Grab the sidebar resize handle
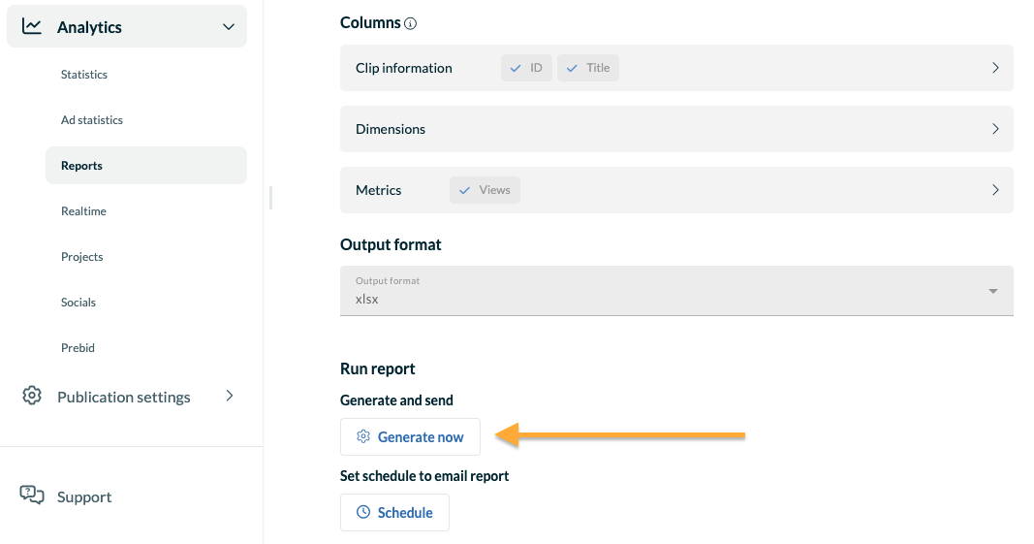Image resolution: width=1034 pixels, height=544 pixels. click(270, 198)
